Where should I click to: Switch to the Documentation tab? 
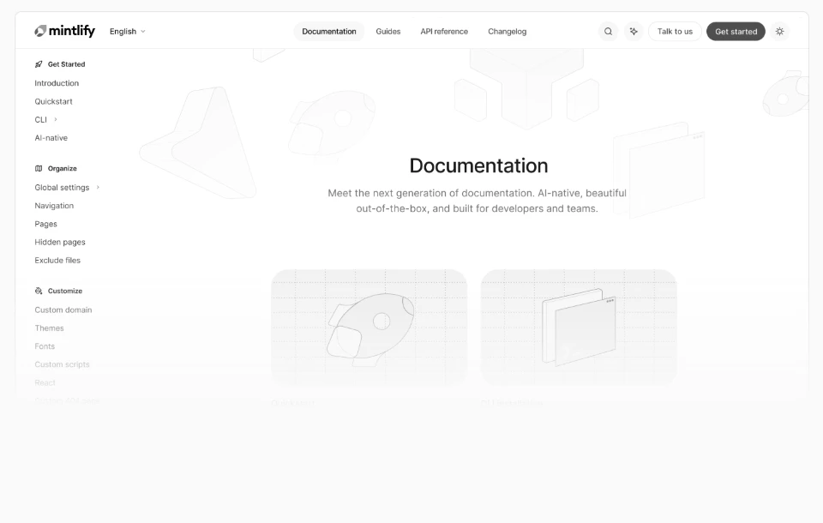point(329,32)
